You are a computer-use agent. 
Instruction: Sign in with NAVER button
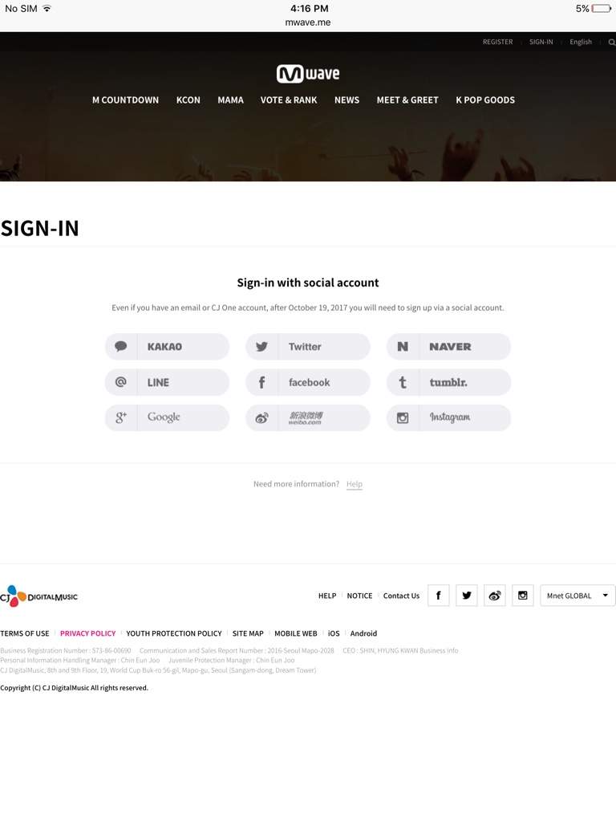pos(448,347)
